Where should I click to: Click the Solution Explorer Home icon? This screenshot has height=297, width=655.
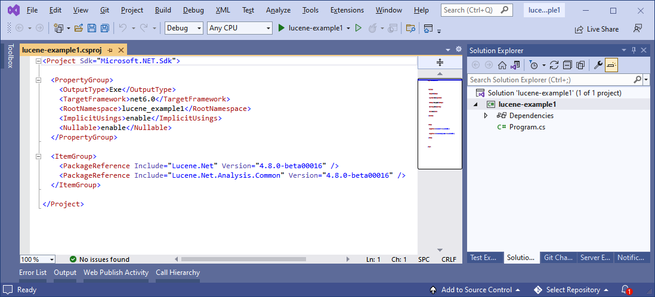click(502, 65)
